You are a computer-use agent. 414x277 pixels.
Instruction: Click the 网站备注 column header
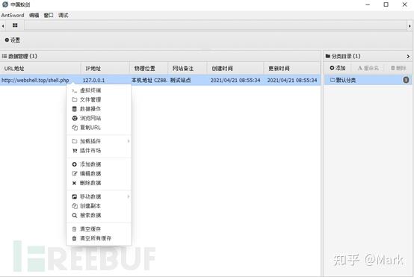pos(188,69)
